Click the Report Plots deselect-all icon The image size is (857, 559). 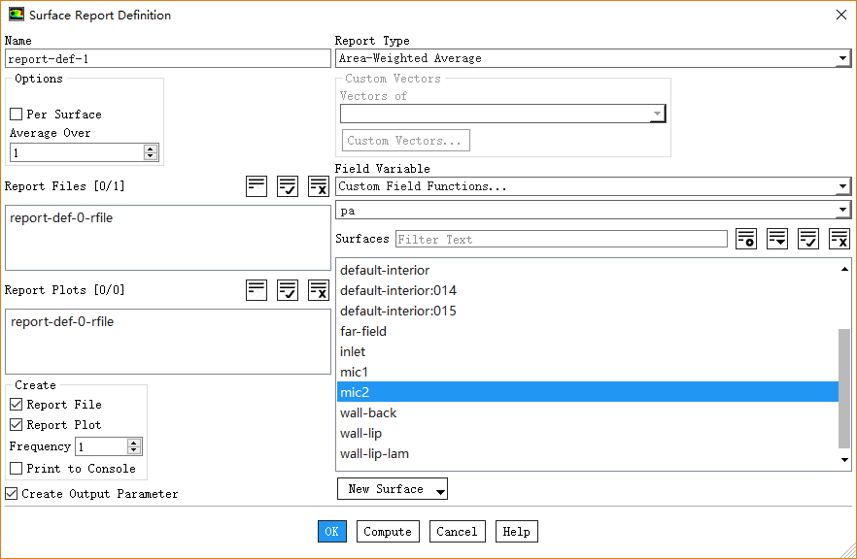click(x=319, y=289)
